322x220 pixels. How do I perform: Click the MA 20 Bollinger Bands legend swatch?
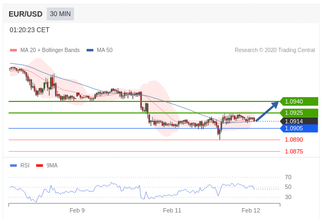click(x=13, y=50)
